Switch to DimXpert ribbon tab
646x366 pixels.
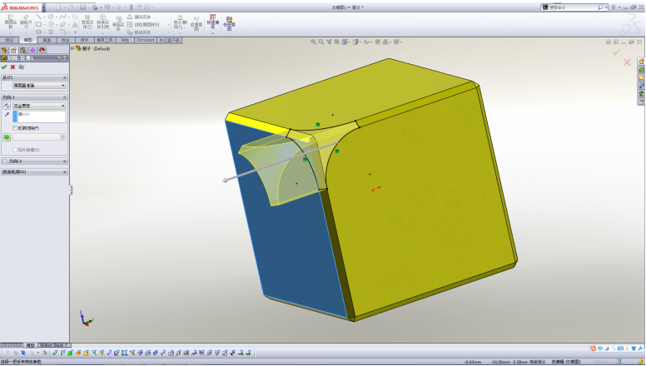tap(146, 41)
